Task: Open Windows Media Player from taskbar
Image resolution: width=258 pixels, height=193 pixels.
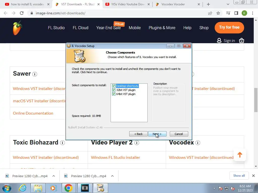Action: (53, 188)
